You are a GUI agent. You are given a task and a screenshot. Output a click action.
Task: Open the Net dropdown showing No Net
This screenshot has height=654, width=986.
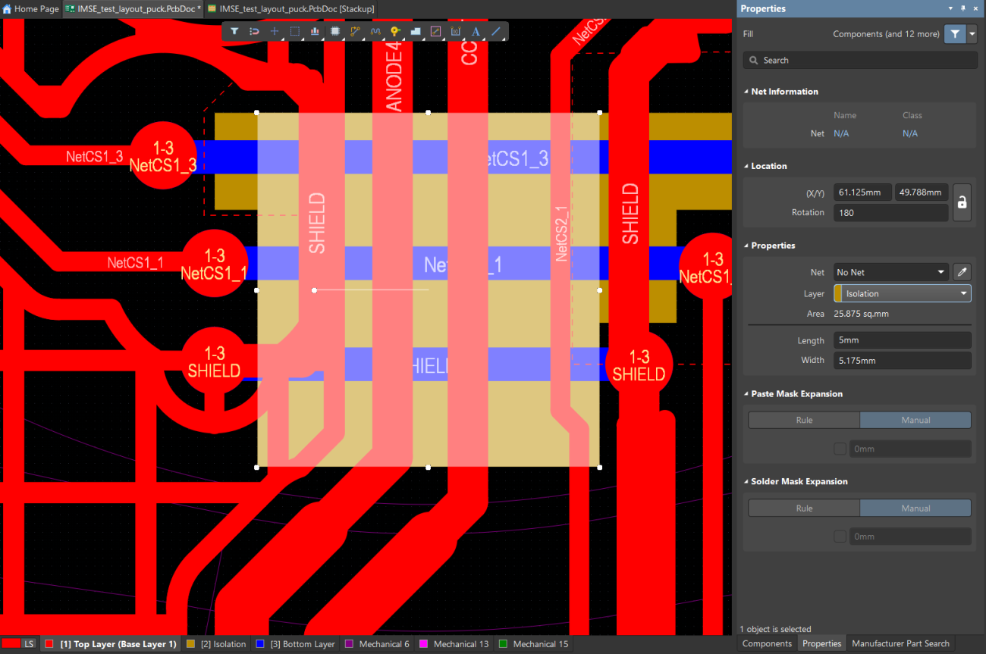pos(890,272)
